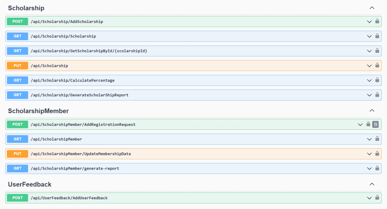Click lock icon on AddUserFeedback endpoint
The height and width of the screenshot is (209, 387).
[x=377, y=198]
